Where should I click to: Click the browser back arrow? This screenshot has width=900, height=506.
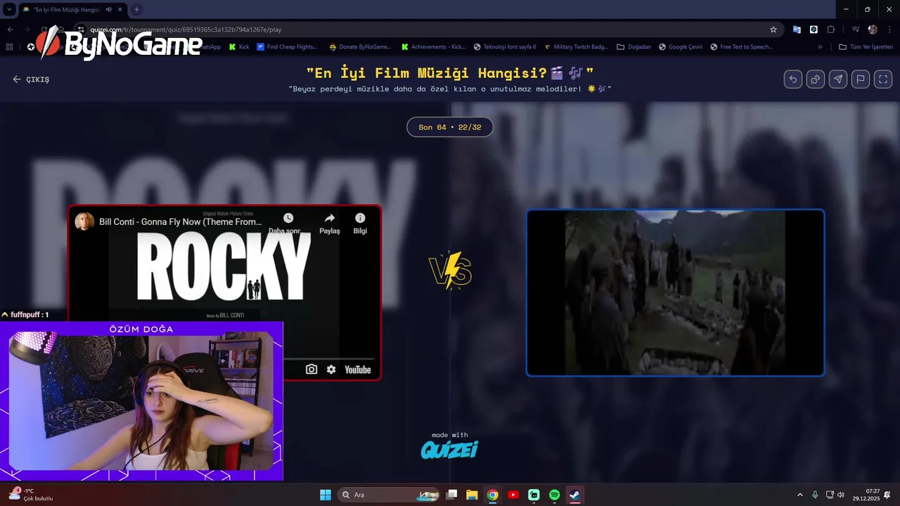(x=10, y=30)
